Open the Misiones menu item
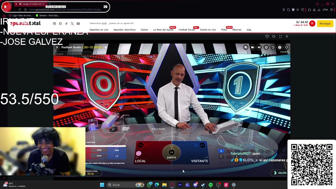This screenshot has width=336, height=189. click(x=237, y=30)
